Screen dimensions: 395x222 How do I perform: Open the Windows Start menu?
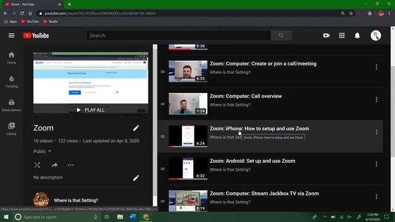6,216
